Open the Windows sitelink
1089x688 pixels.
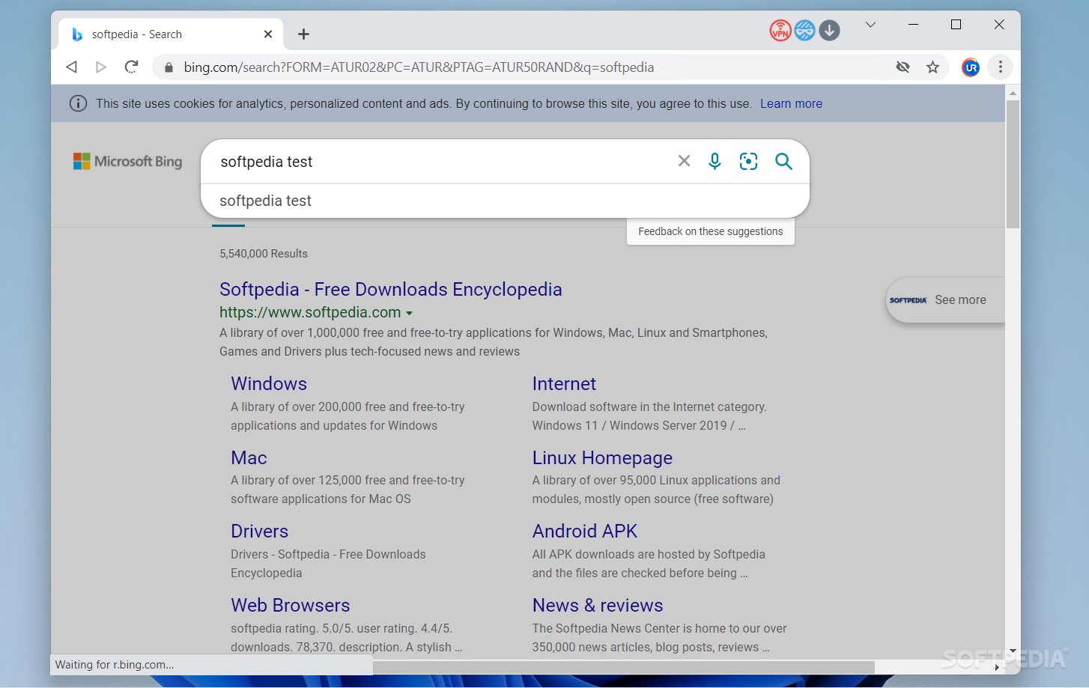[269, 383]
